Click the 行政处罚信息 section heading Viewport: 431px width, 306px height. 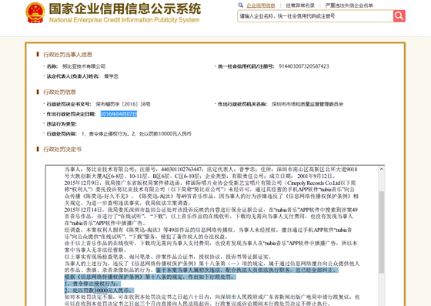click(x=59, y=92)
